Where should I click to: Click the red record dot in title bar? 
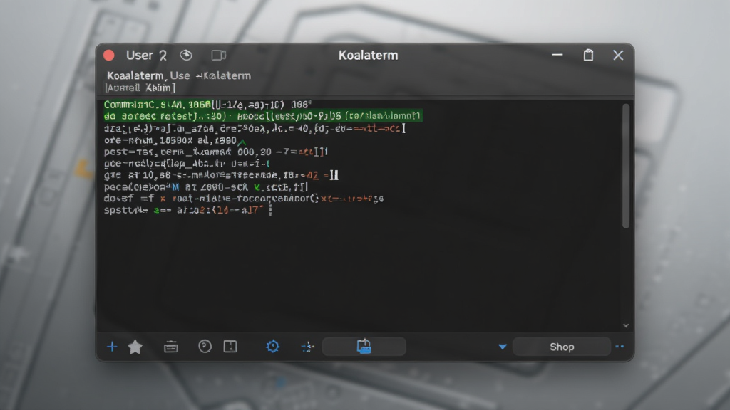point(109,56)
